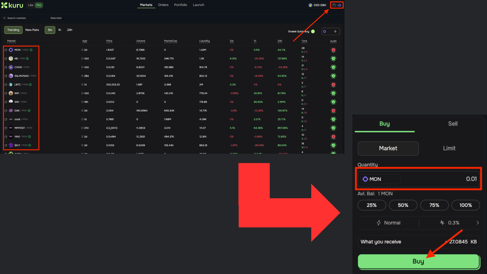Click the Kuru logo
Image resolution: width=487 pixels, height=274 pixels.
pyautogui.click(x=12, y=5)
